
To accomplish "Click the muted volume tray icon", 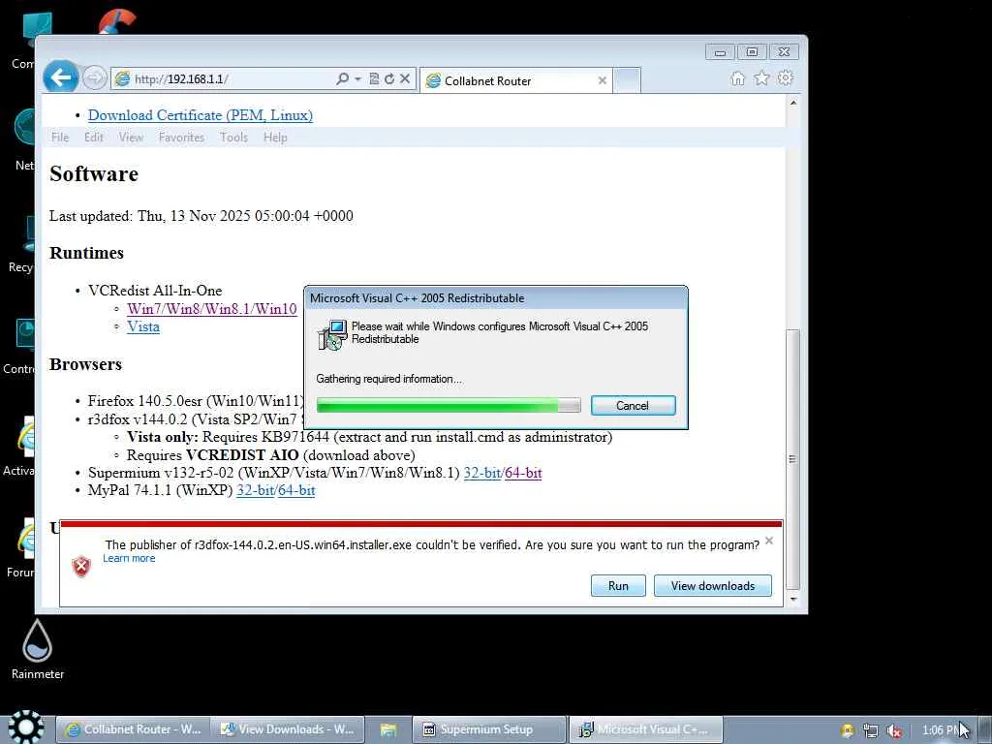I will tap(894, 730).
